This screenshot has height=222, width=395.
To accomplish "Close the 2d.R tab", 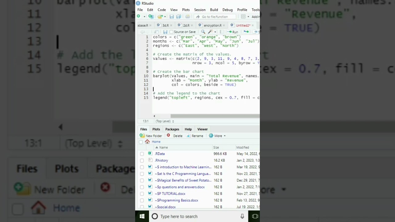I will (x=192, y=25).
